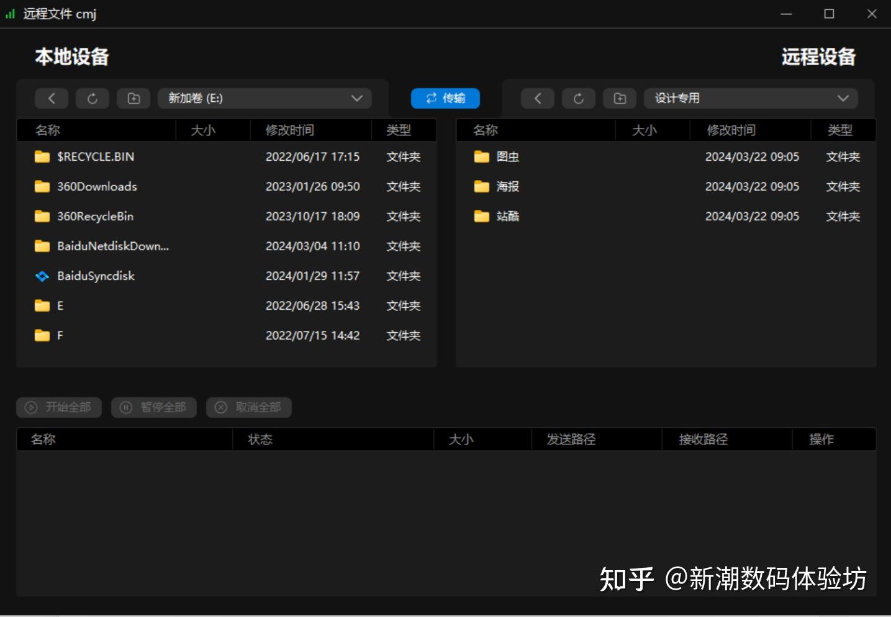891x617 pixels.
Task: Click the blue 传输 transfer button
Action: tap(445, 98)
